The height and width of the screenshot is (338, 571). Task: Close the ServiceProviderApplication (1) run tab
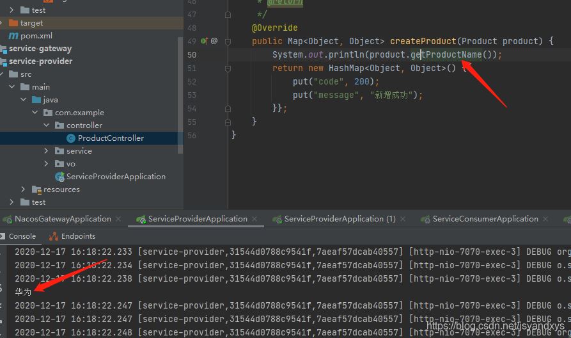(403, 219)
